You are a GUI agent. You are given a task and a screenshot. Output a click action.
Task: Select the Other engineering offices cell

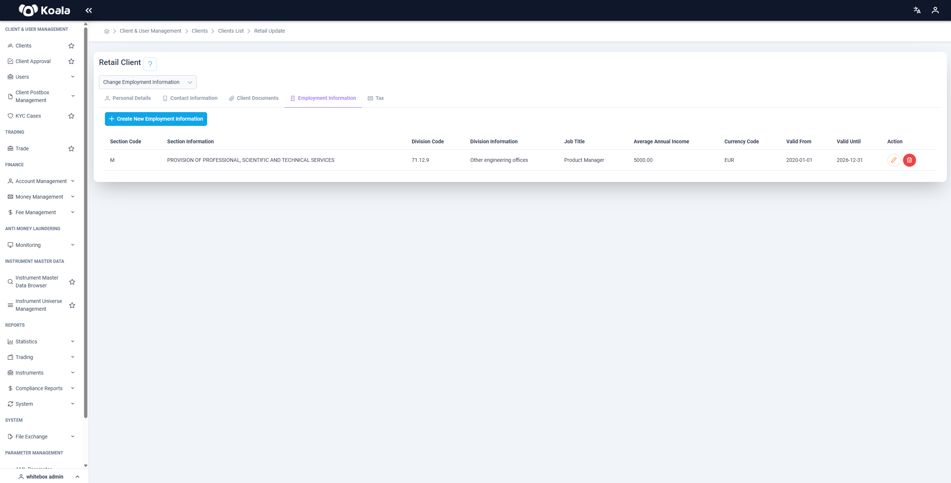[x=499, y=160]
